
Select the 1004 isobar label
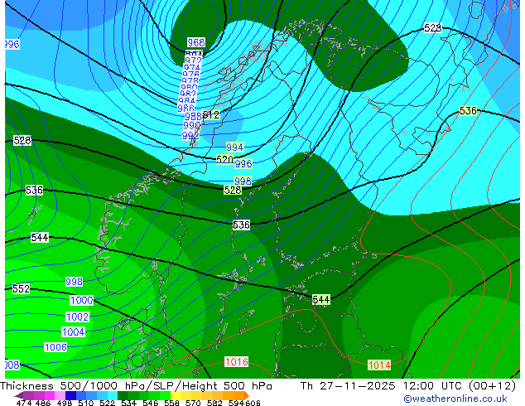click(x=74, y=332)
